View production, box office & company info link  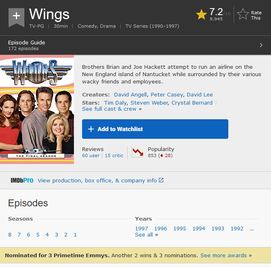point(97,181)
